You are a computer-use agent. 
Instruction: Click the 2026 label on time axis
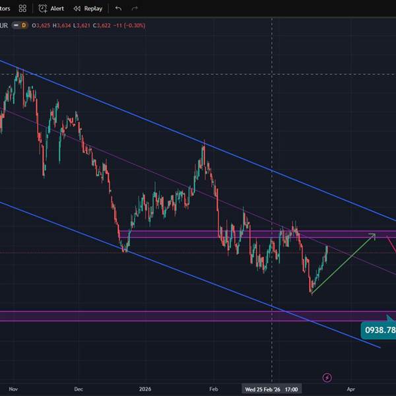(145, 389)
